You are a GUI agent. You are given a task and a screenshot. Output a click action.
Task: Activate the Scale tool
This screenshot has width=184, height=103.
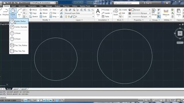pos(43,17)
